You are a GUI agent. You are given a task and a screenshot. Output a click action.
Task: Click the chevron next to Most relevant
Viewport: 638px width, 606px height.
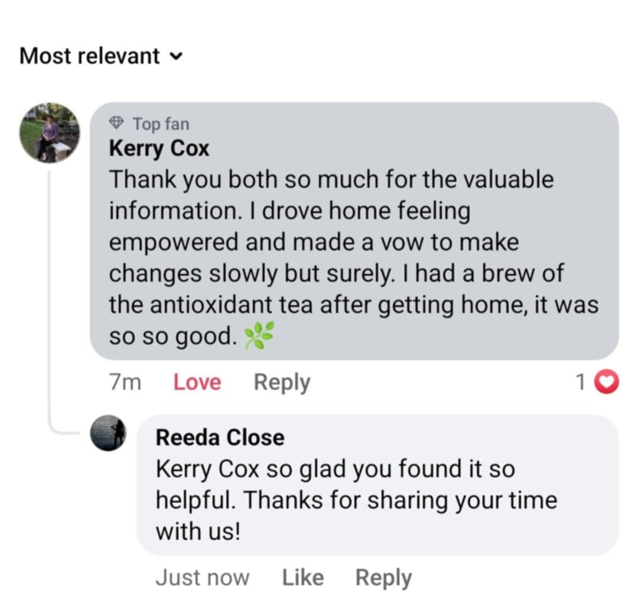tap(175, 57)
